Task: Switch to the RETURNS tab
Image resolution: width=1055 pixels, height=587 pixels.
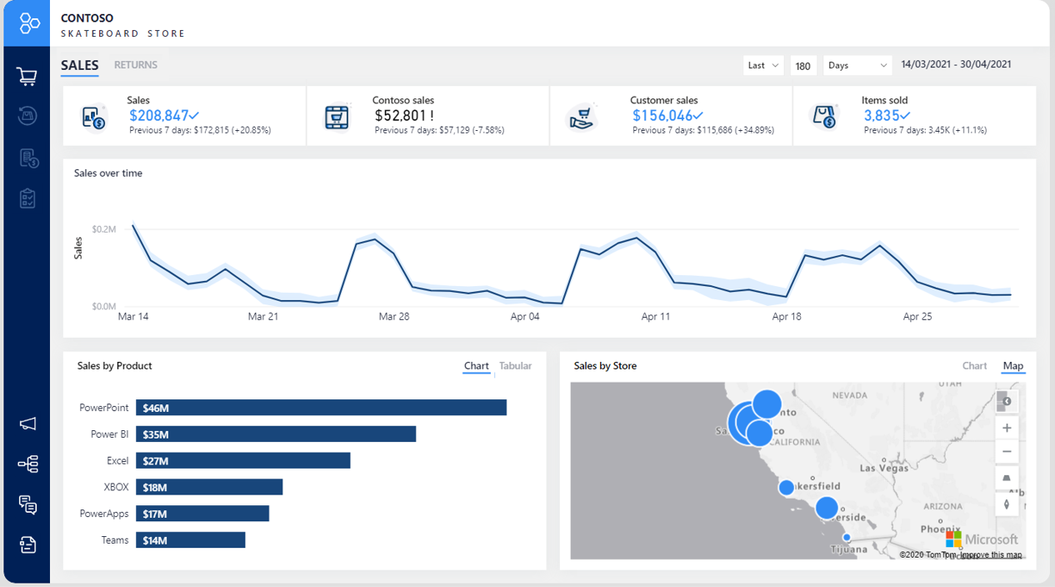Action: [x=136, y=65]
